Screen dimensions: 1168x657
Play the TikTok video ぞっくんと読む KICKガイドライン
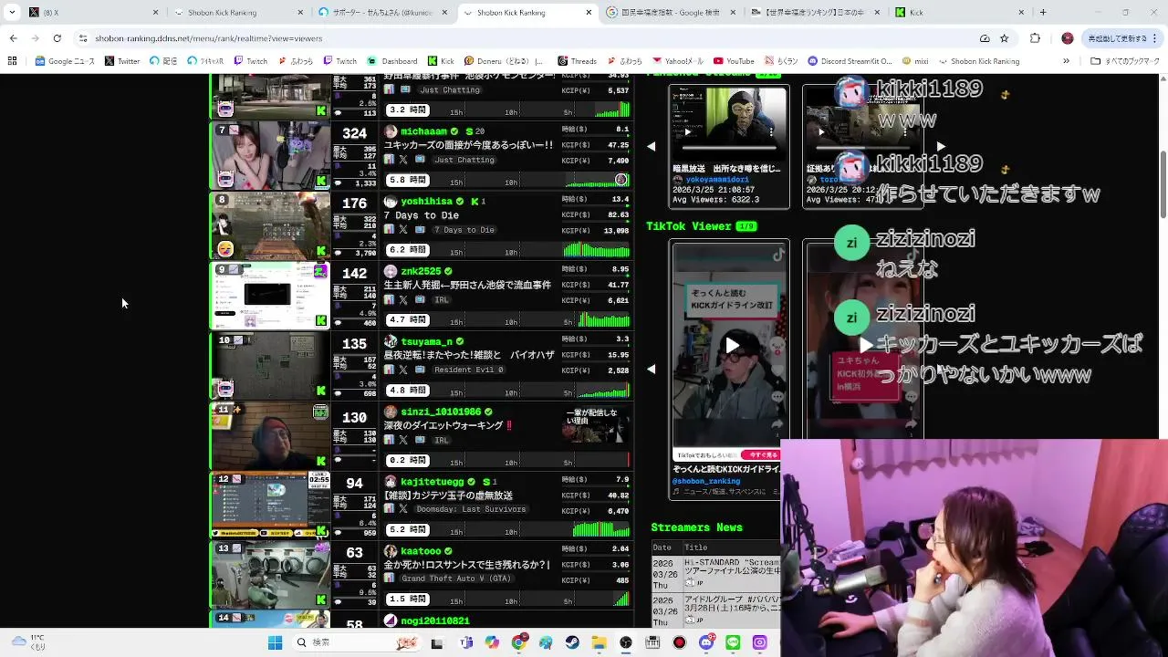[732, 345]
